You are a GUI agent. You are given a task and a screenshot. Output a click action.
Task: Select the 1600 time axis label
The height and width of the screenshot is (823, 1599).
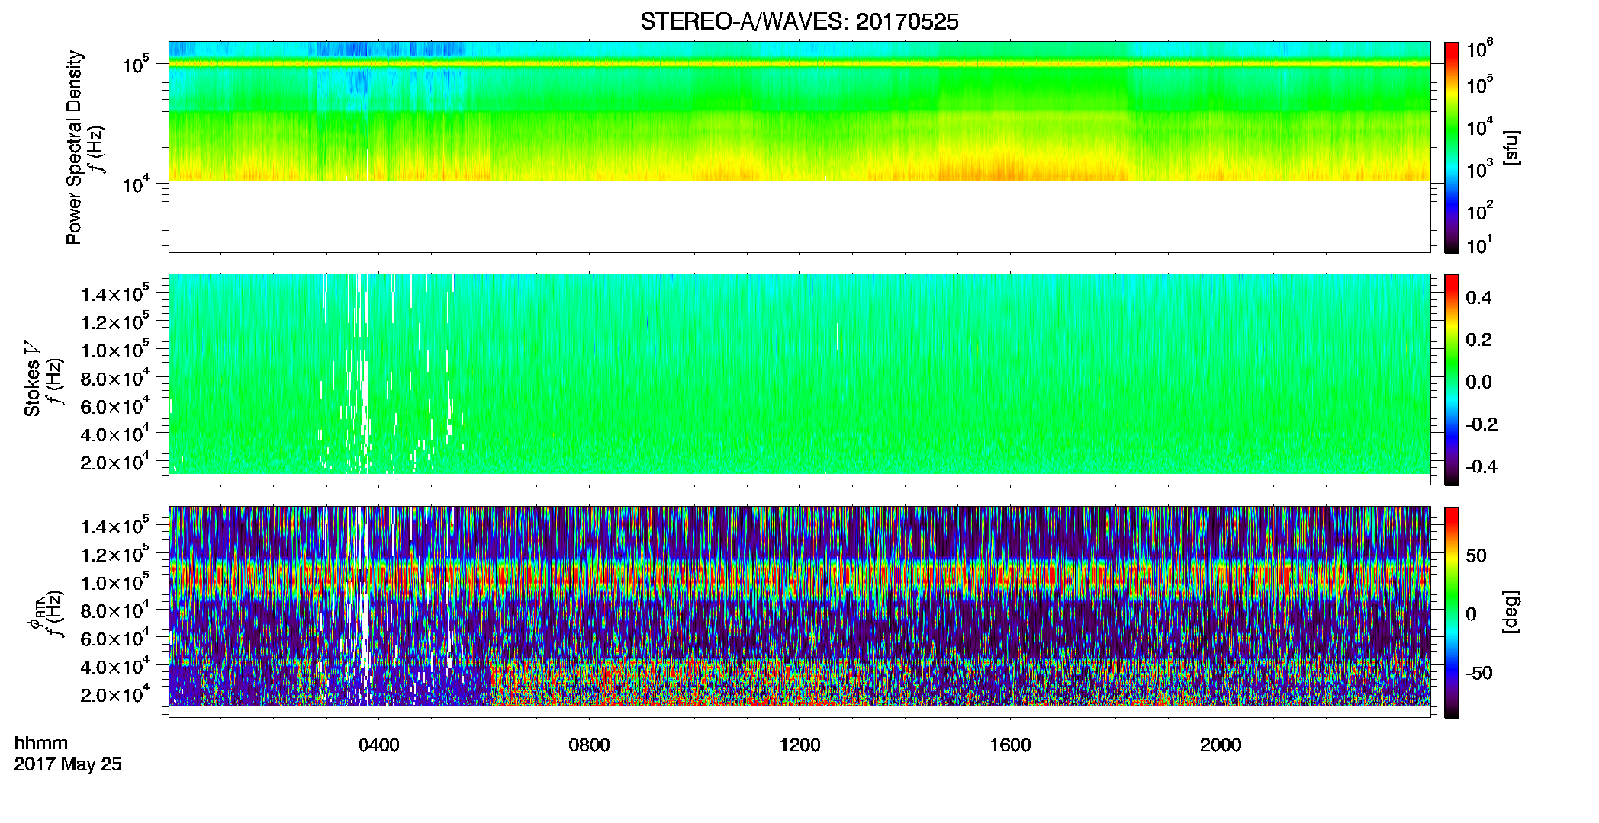click(x=1010, y=745)
